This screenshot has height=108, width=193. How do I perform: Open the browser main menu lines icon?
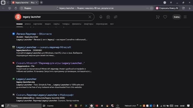[x=171, y=3]
